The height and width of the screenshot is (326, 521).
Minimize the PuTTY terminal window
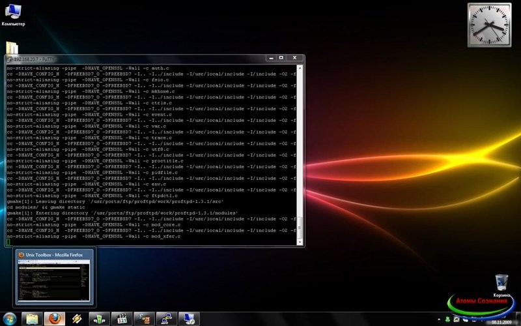[x=270, y=59]
